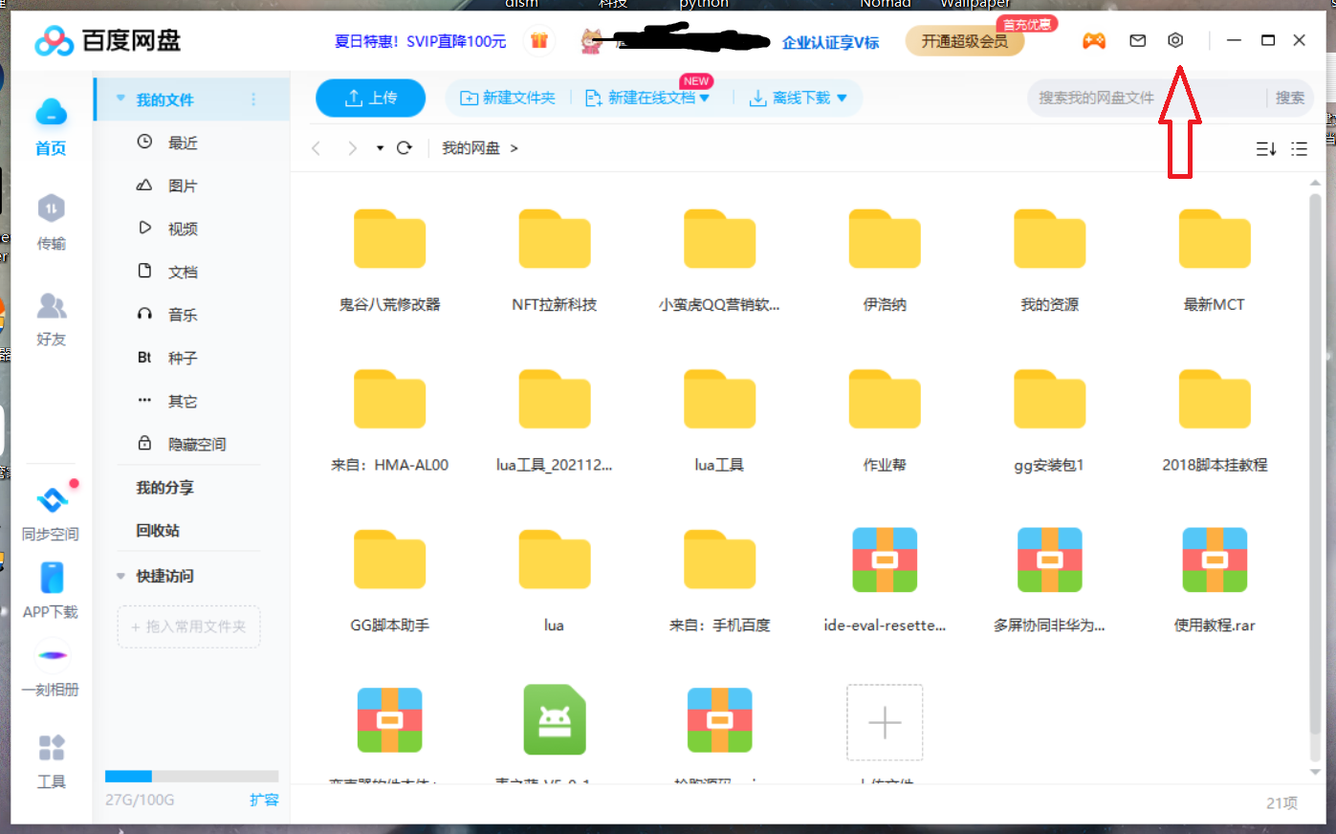The image size is (1336, 834).
Task: Go back with the left arrow
Action: (x=317, y=147)
